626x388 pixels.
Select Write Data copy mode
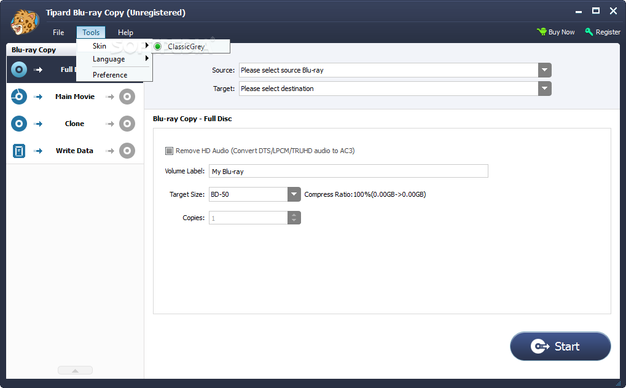coord(75,151)
